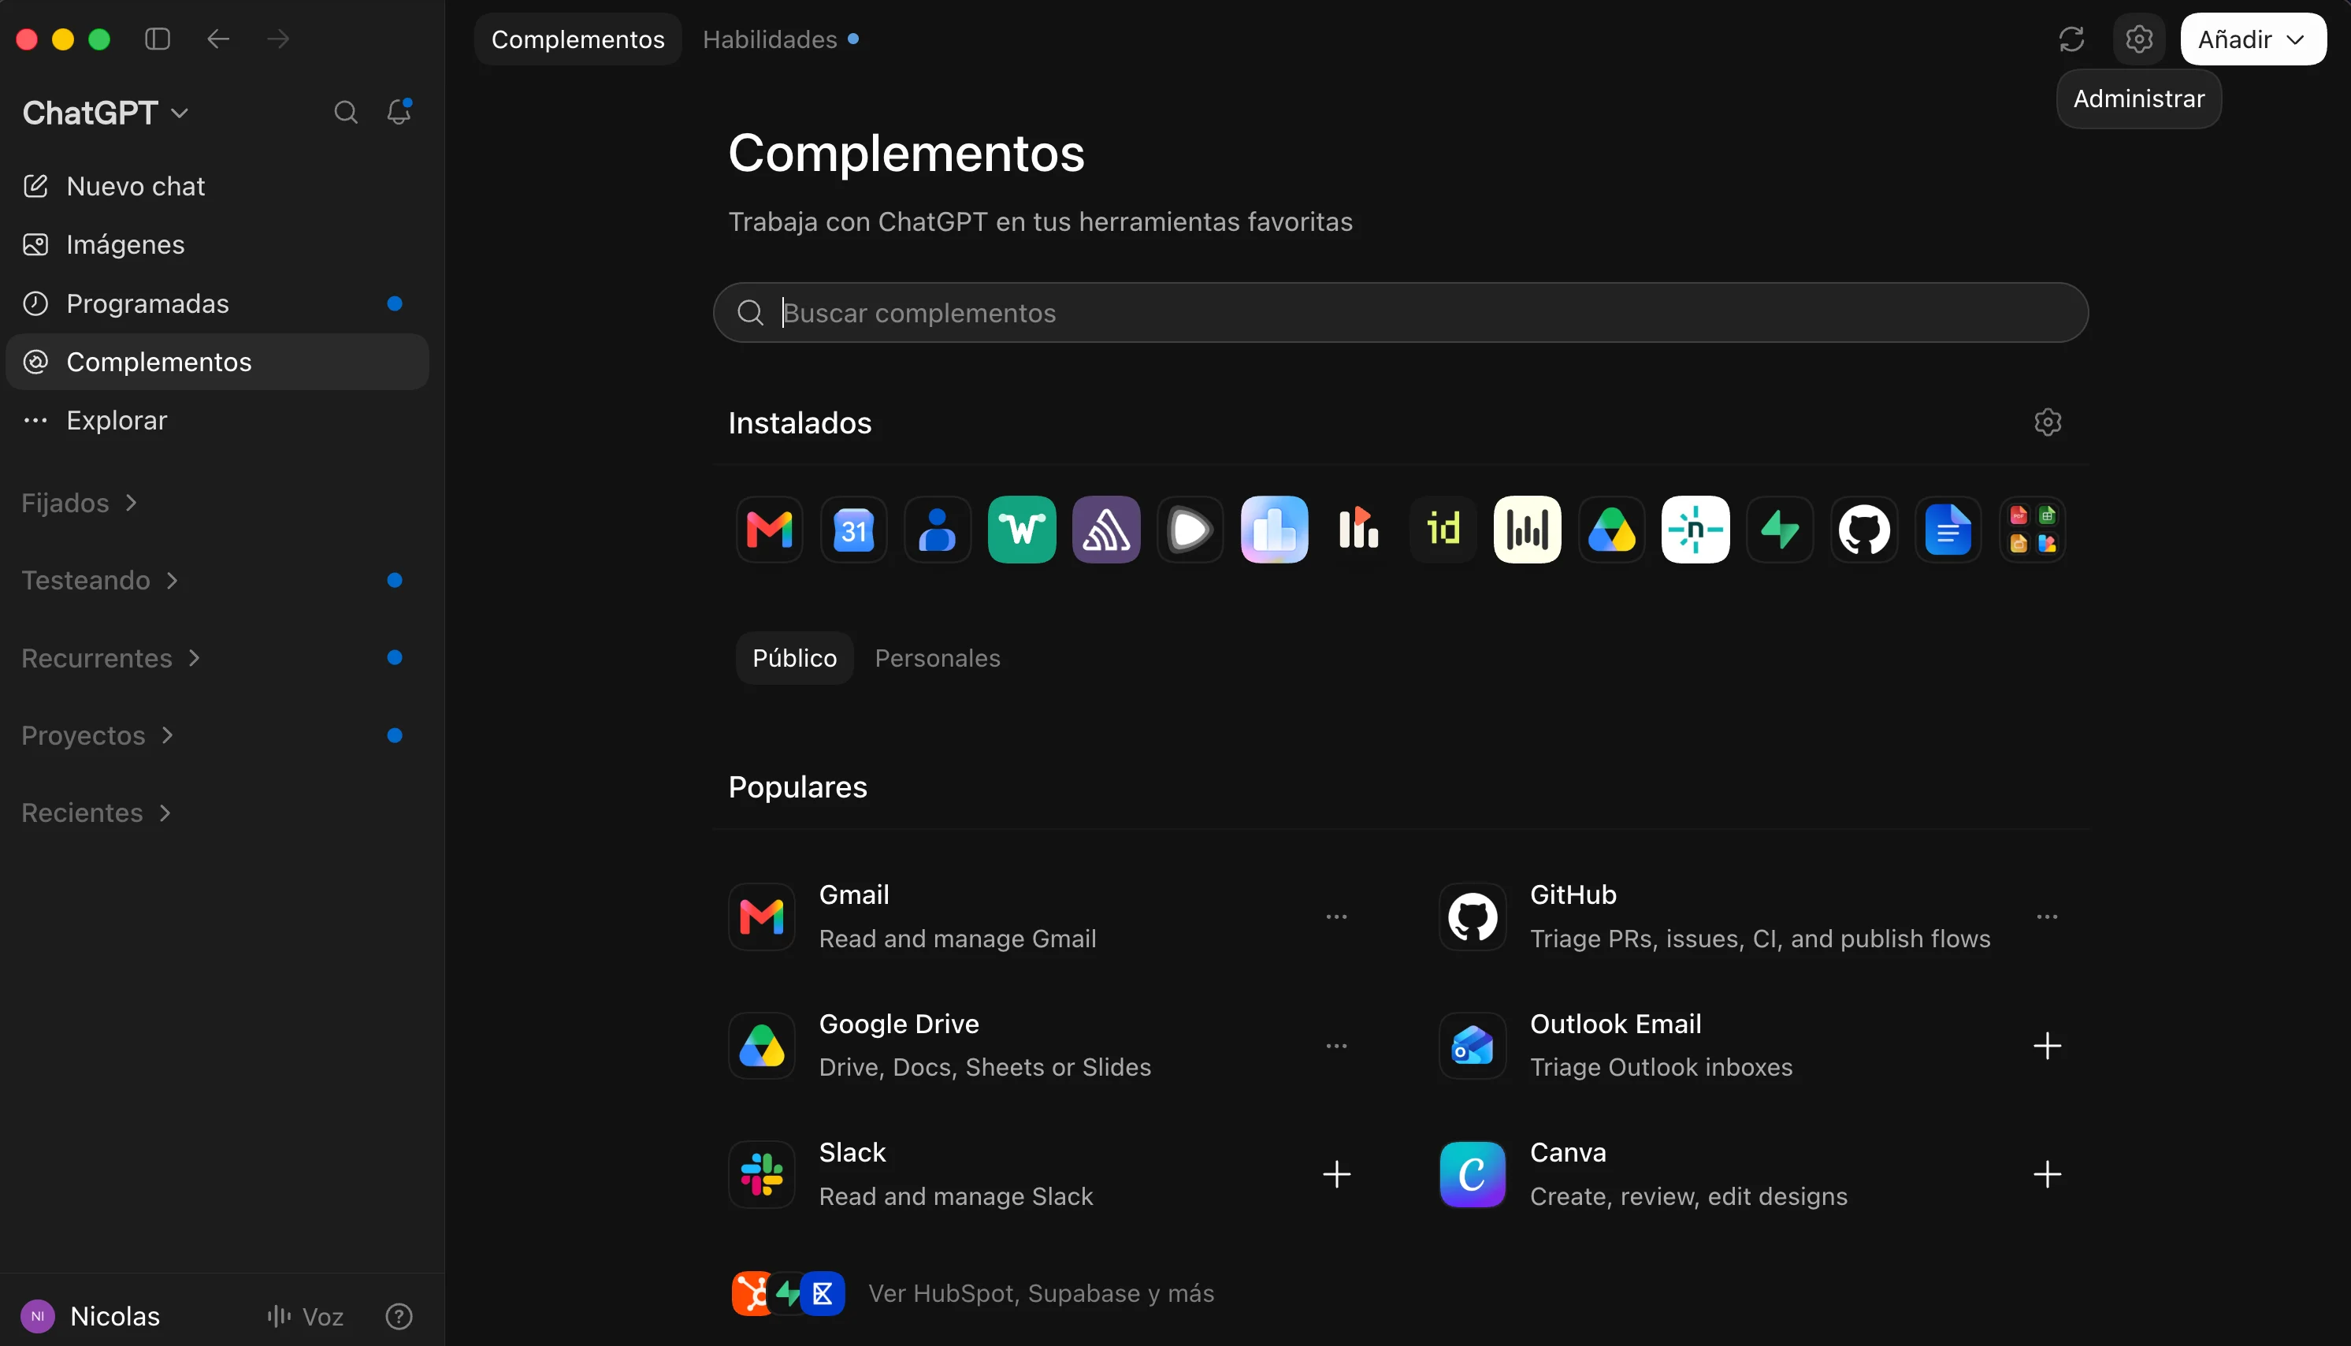This screenshot has width=2351, height=1346.
Task: Open the installed Supabase green bolt icon
Action: 1779,530
